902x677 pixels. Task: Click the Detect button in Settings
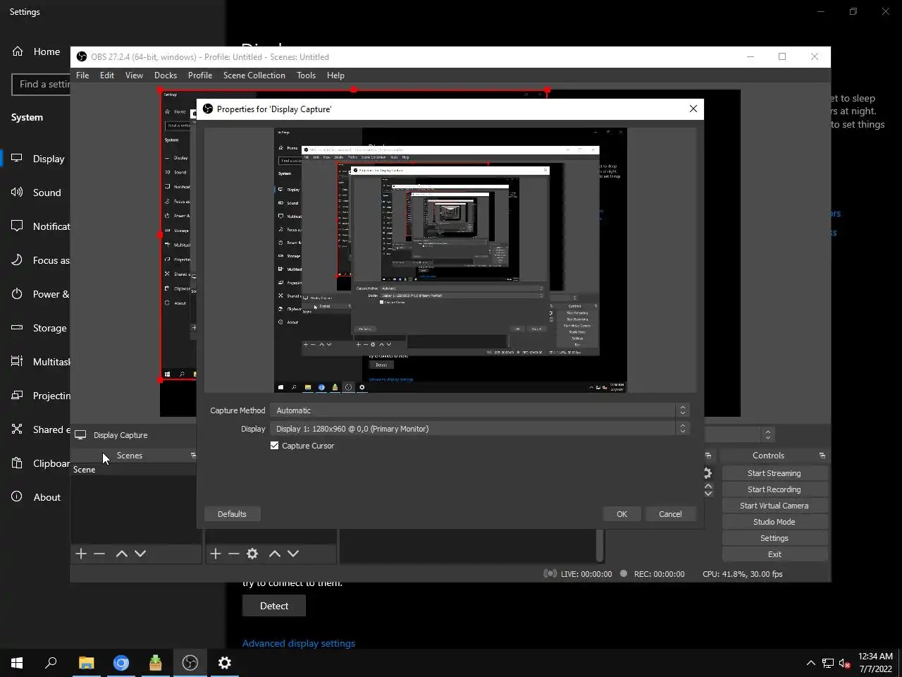click(274, 606)
